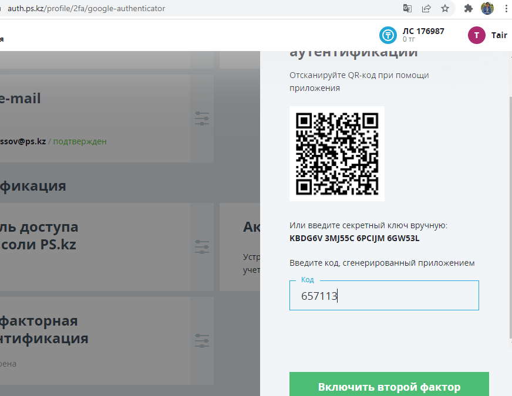
Task: Click the Google Translate icon in address bar
Action: point(407,8)
